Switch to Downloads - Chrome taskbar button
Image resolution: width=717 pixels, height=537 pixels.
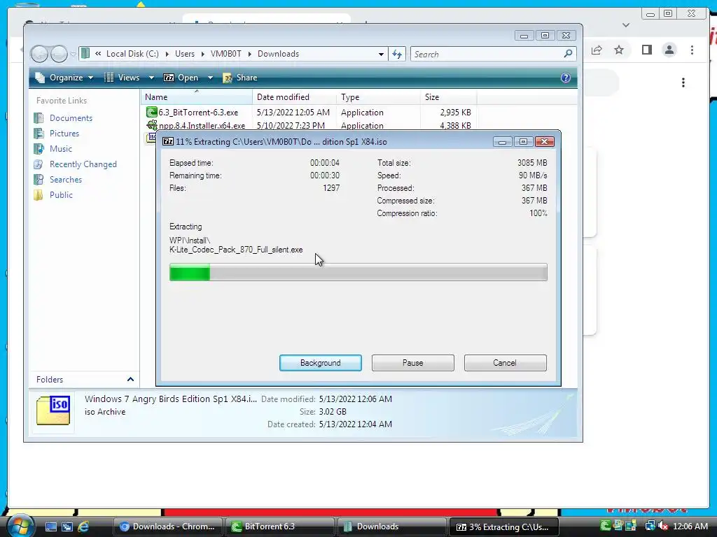click(167, 527)
